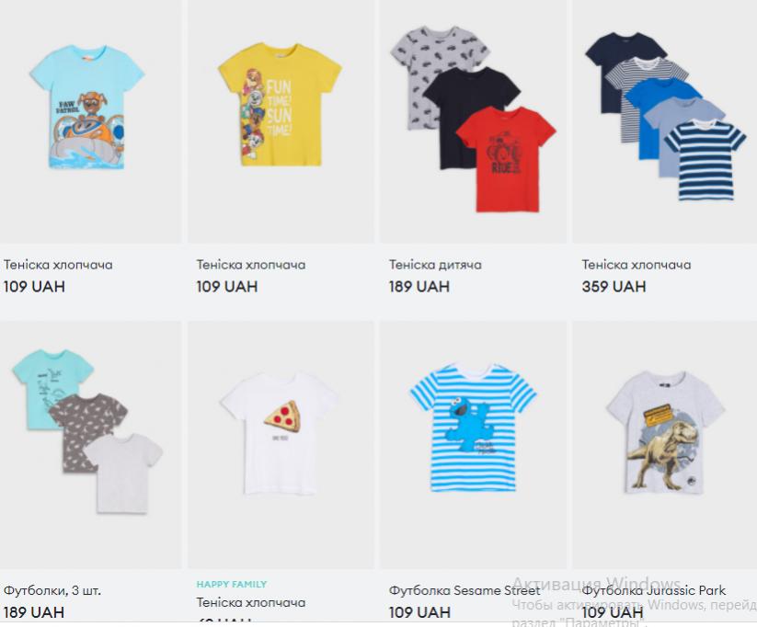757x627 pixels.
Task: Click the title under the yellow Paw Patrol shirt
Action: pyautogui.click(x=250, y=265)
